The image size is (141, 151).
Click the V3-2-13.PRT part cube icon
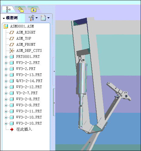point(12,75)
